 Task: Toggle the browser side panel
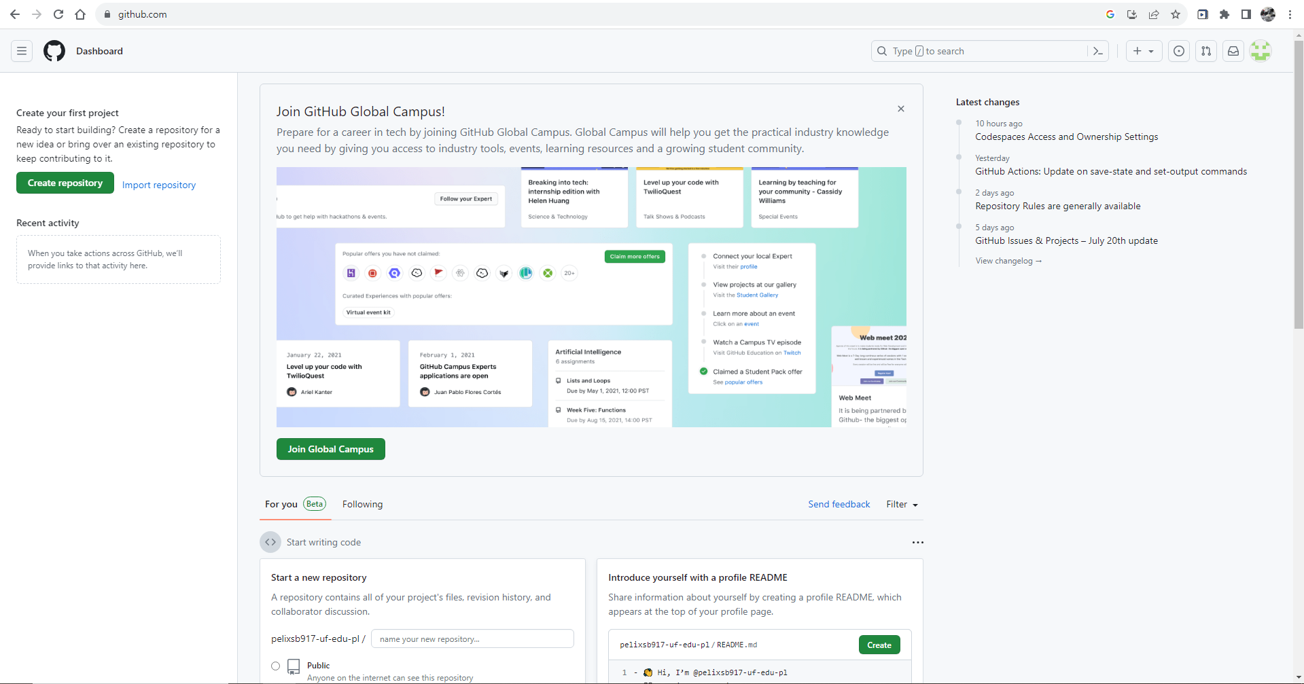pos(1246,14)
